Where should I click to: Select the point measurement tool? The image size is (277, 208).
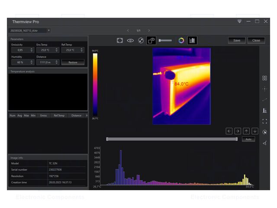pyautogui.click(x=264, y=89)
